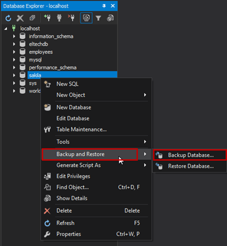
Task: Click Restore Database... in submenu
Action: (189, 166)
